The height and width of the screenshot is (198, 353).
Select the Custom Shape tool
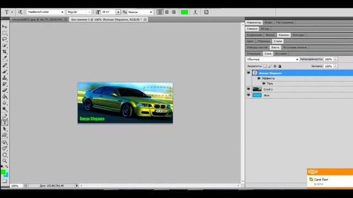[5, 135]
